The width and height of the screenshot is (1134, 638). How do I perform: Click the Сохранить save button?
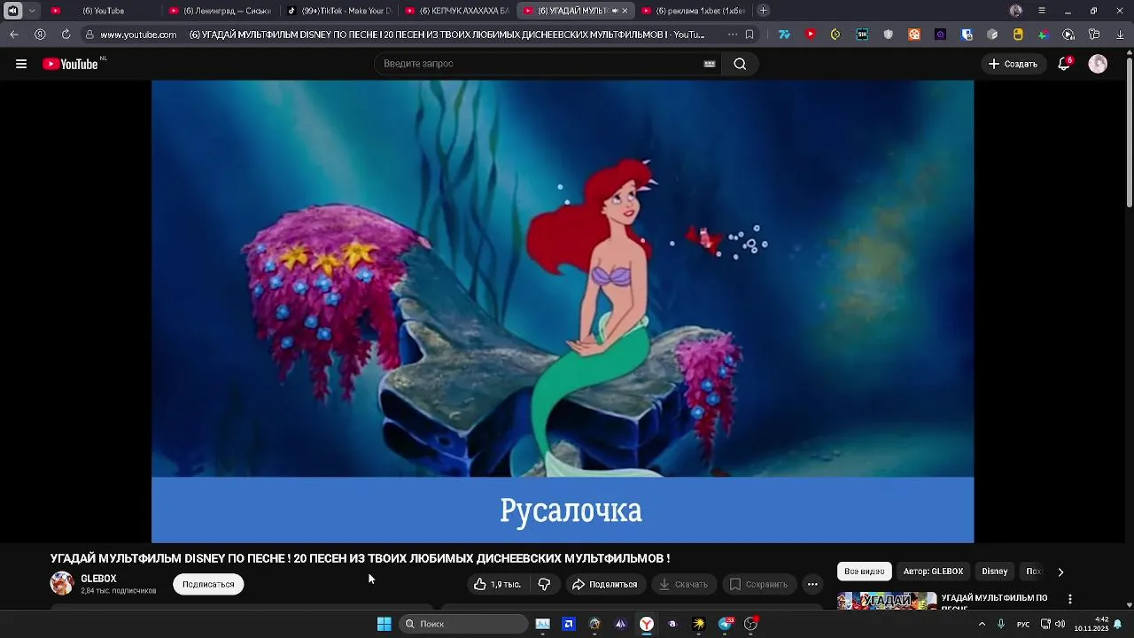(x=758, y=584)
